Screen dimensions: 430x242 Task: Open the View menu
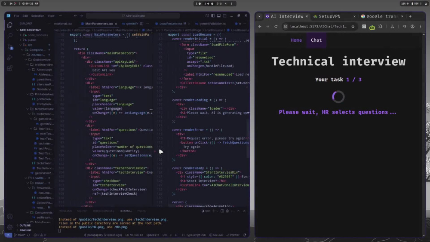[x=51, y=15]
